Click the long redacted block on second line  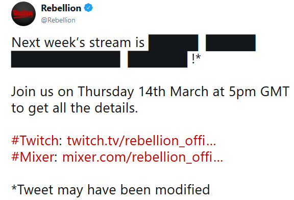pyautogui.click(x=66, y=59)
